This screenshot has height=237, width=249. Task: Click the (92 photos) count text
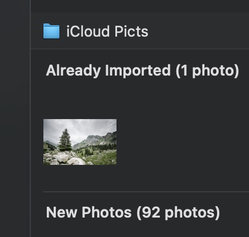tap(178, 212)
